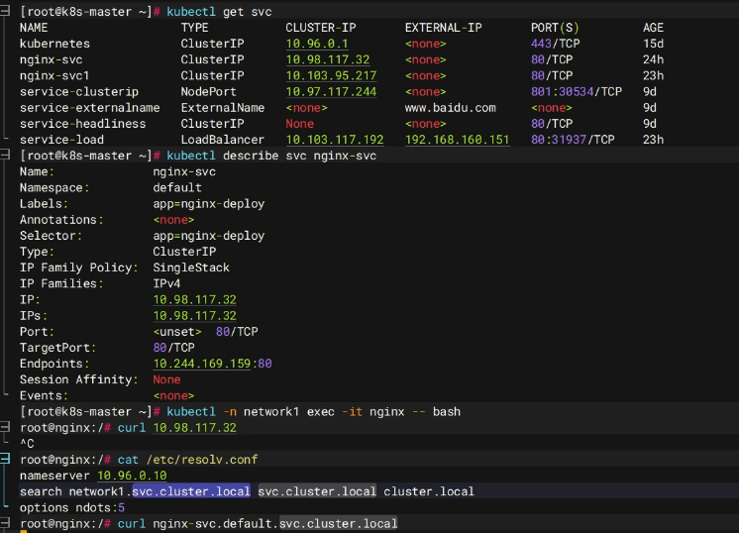
Task: Collapse the 'curl 10.98.117.32' output block
Action: pos(5,427)
